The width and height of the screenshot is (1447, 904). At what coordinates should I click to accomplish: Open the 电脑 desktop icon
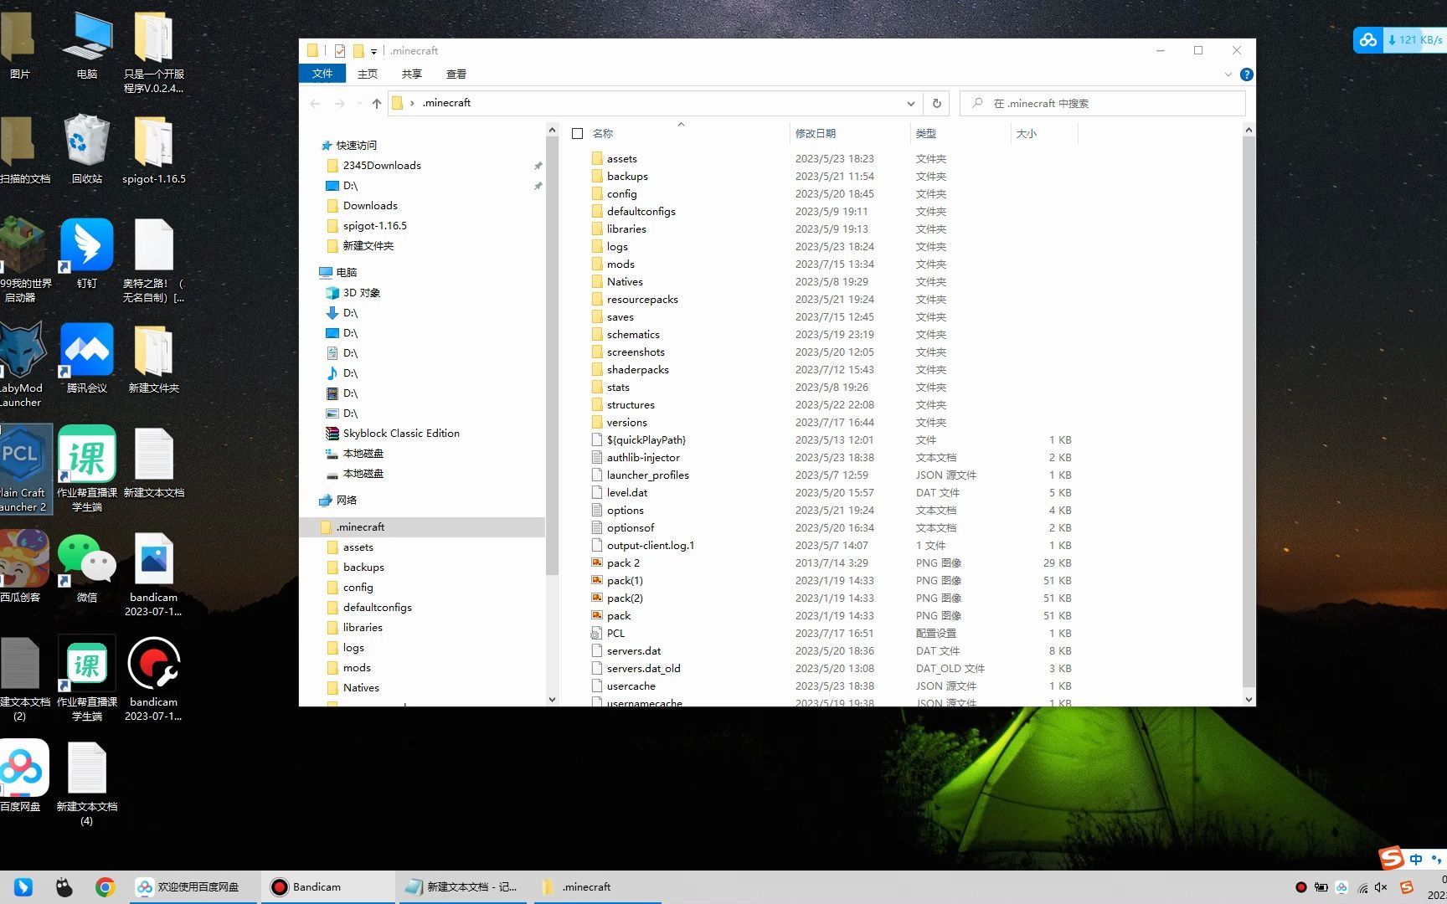pyautogui.click(x=86, y=44)
